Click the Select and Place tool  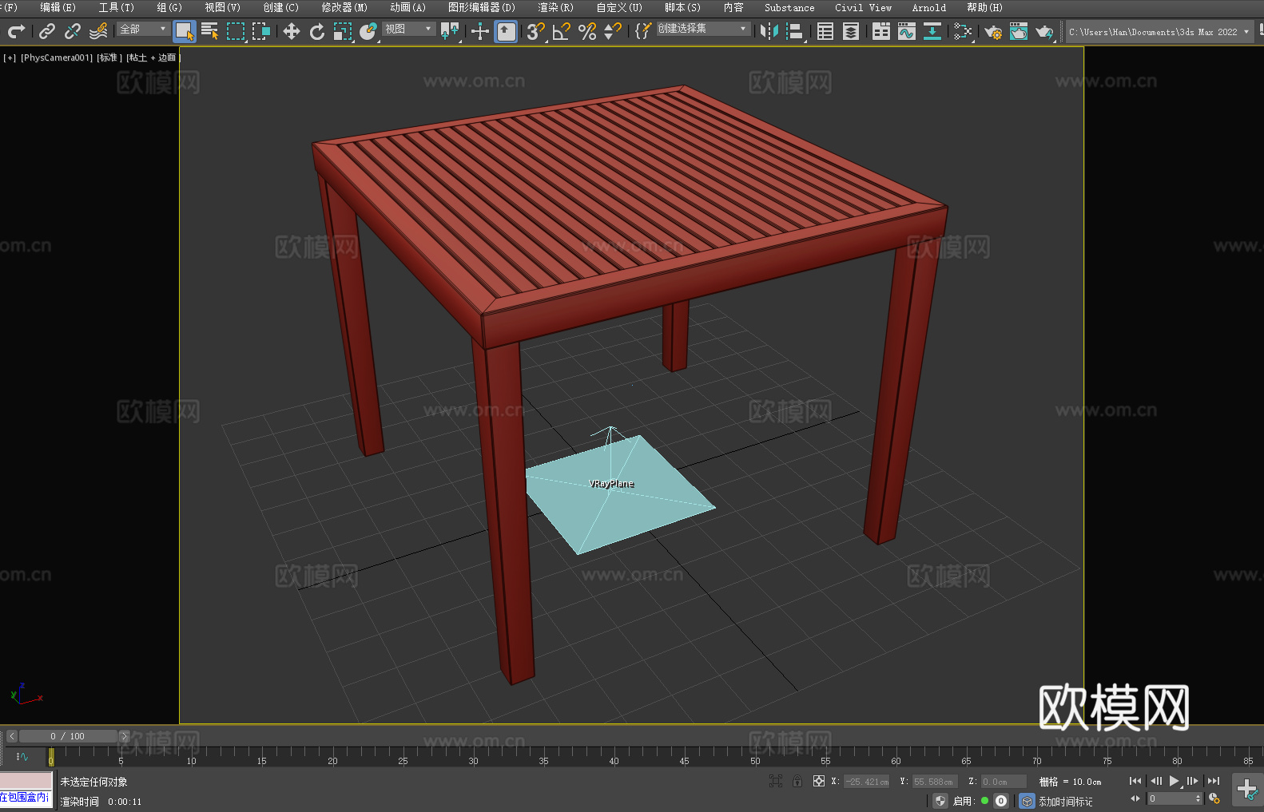pyautogui.click(x=368, y=31)
